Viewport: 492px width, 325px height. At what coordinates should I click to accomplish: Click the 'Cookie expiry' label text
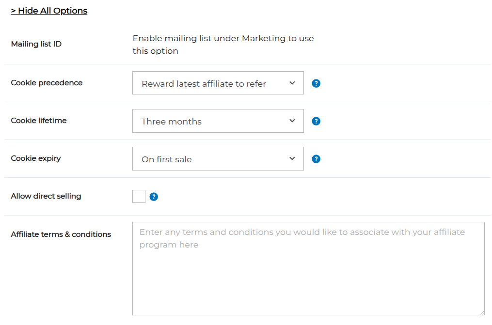[36, 158]
